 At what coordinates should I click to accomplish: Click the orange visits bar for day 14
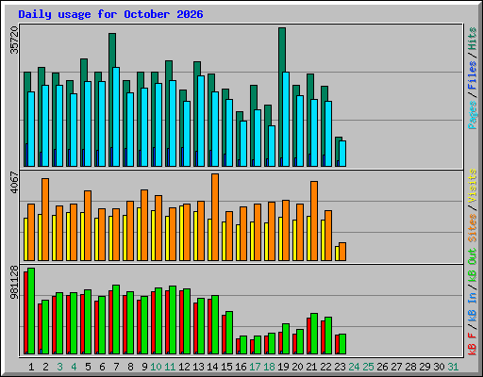click(215, 217)
